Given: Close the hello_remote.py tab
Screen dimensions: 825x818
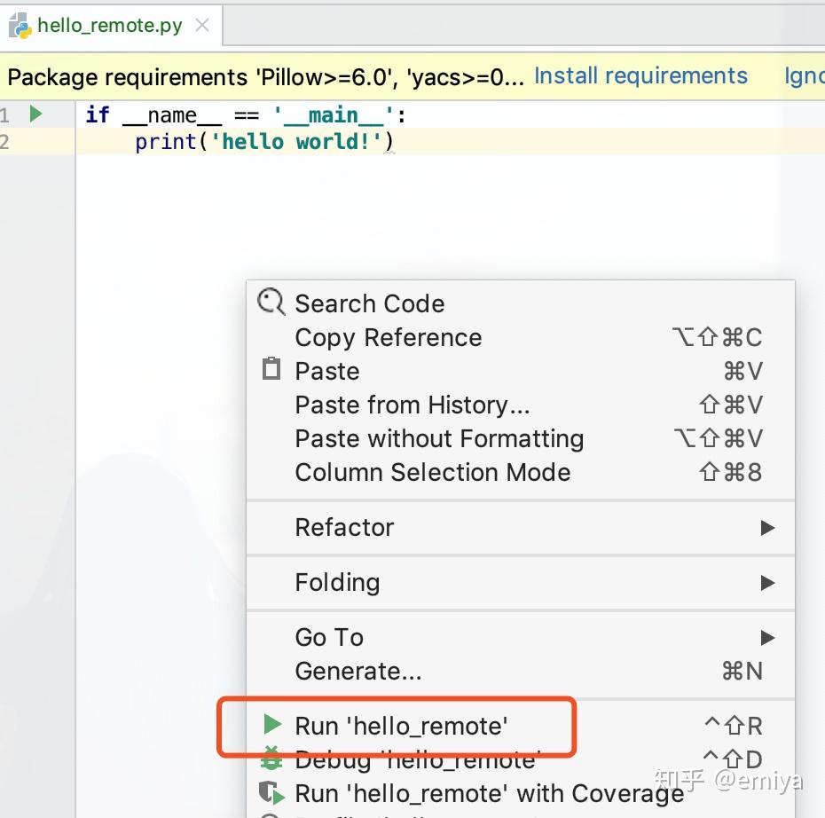Looking at the screenshot, I should click(x=202, y=26).
